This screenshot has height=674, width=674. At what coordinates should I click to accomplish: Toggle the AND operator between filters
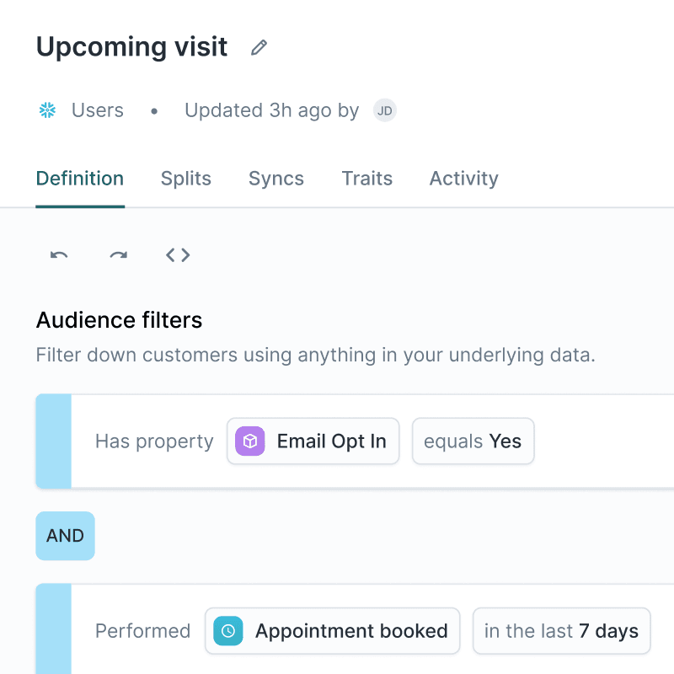(65, 536)
